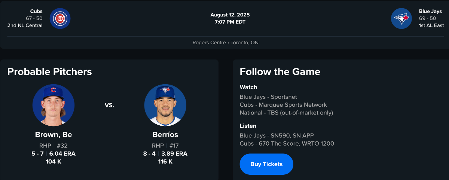Click the Cubs 67 - 50 record
The height and width of the screenshot is (180, 449).
pyautogui.click(x=34, y=18)
